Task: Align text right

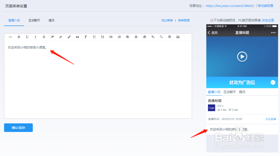Action: point(144,37)
